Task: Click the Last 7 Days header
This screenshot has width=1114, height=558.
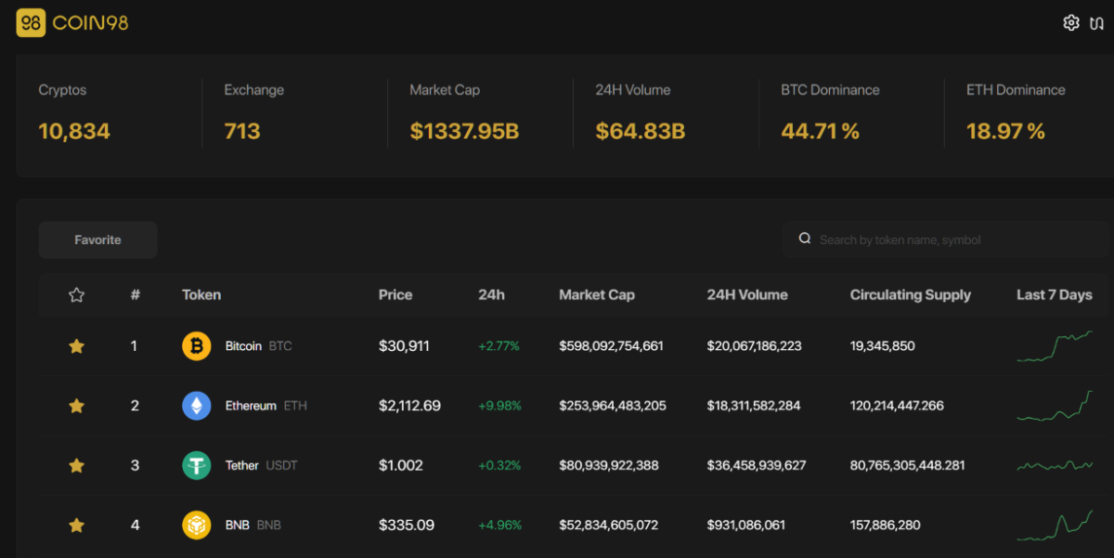Action: (x=1055, y=295)
